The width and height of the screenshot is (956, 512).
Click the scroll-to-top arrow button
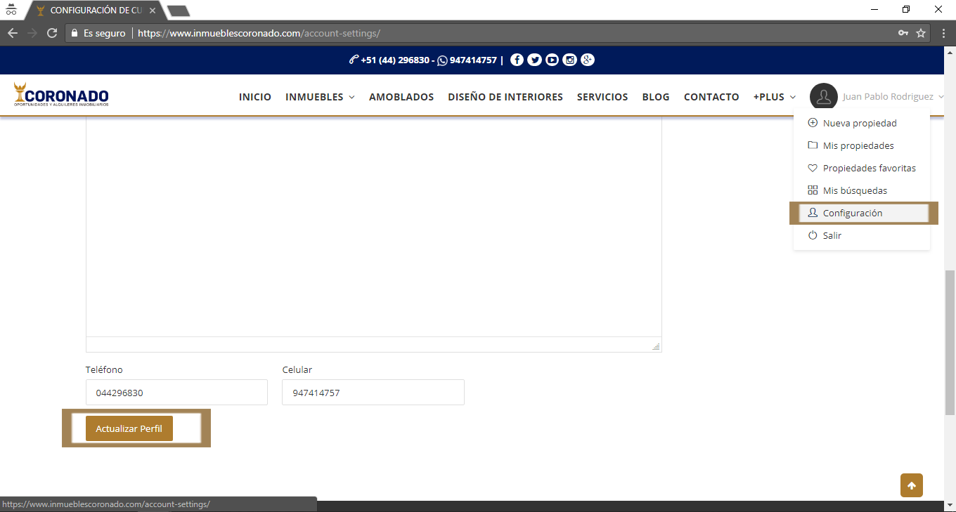point(911,485)
